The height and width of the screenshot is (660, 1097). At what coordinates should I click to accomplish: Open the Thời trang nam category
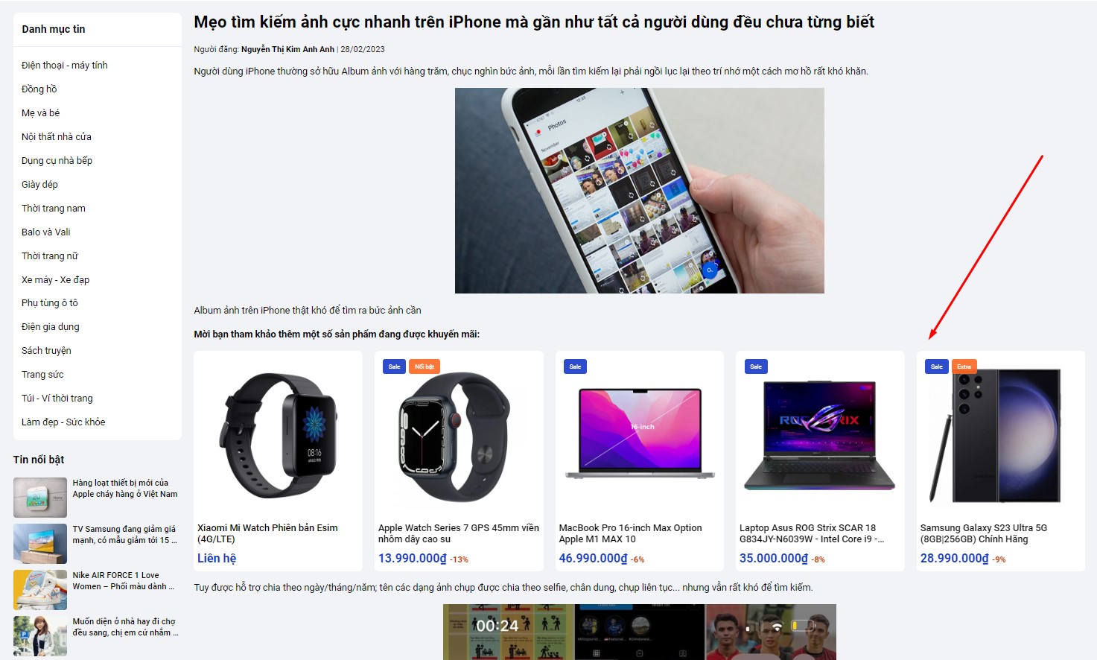pos(54,209)
